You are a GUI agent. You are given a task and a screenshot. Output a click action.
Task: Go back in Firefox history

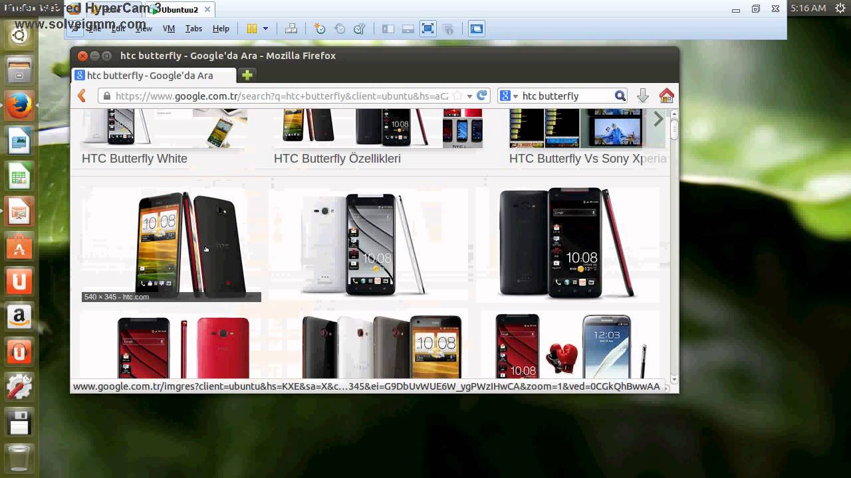[82, 96]
